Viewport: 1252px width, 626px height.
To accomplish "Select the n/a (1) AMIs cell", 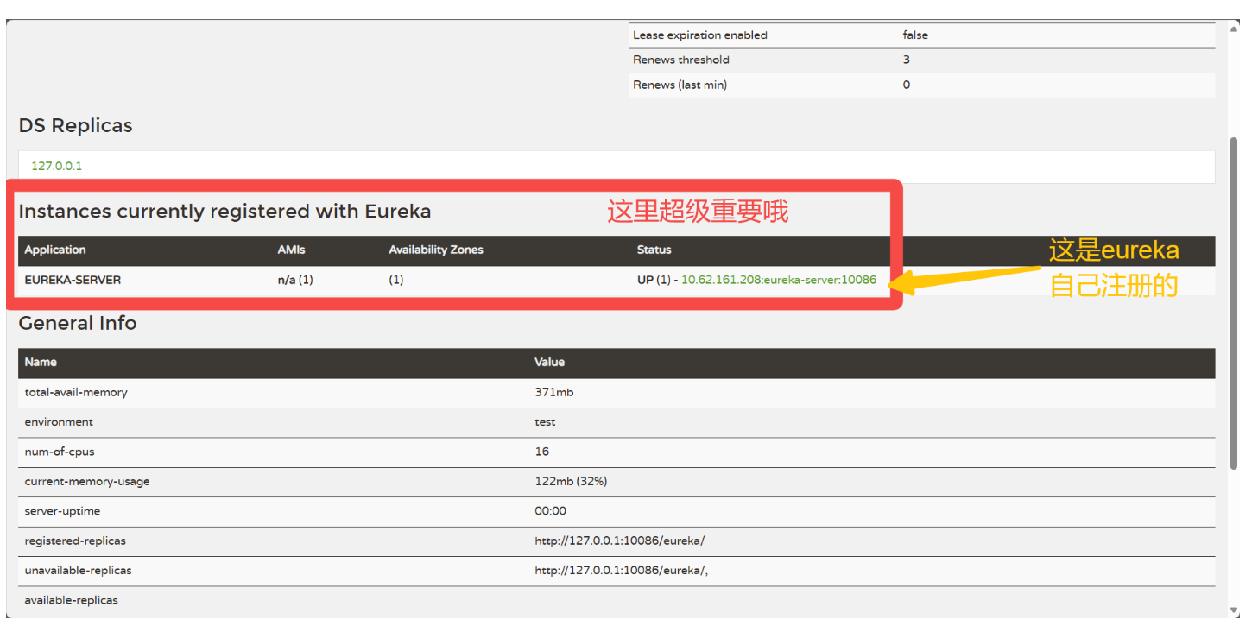I will (295, 280).
